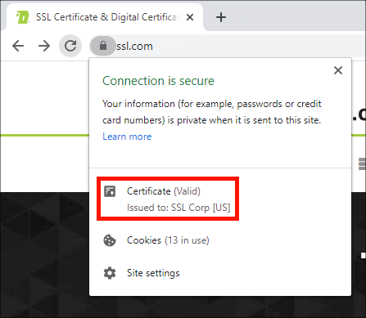The height and width of the screenshot is (318, 366).
Task: Click the padlock icon in address bar
Action: tap(103, 46)
